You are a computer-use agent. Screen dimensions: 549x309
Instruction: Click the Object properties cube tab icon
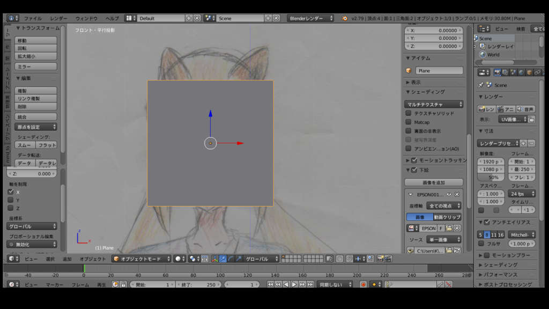point(529,72)
